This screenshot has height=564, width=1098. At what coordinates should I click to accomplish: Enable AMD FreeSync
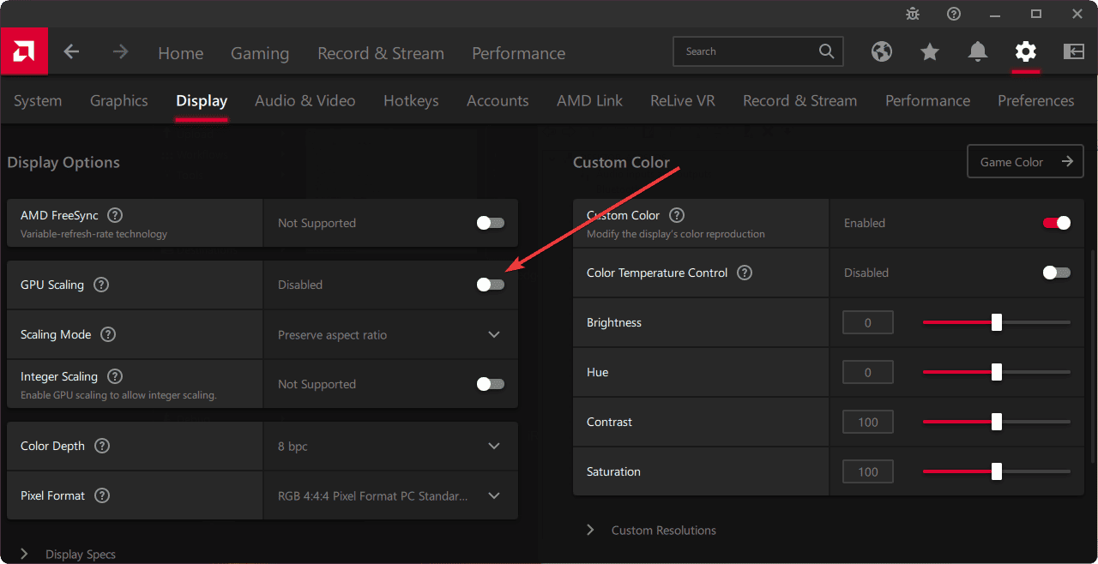click(490, 222)
